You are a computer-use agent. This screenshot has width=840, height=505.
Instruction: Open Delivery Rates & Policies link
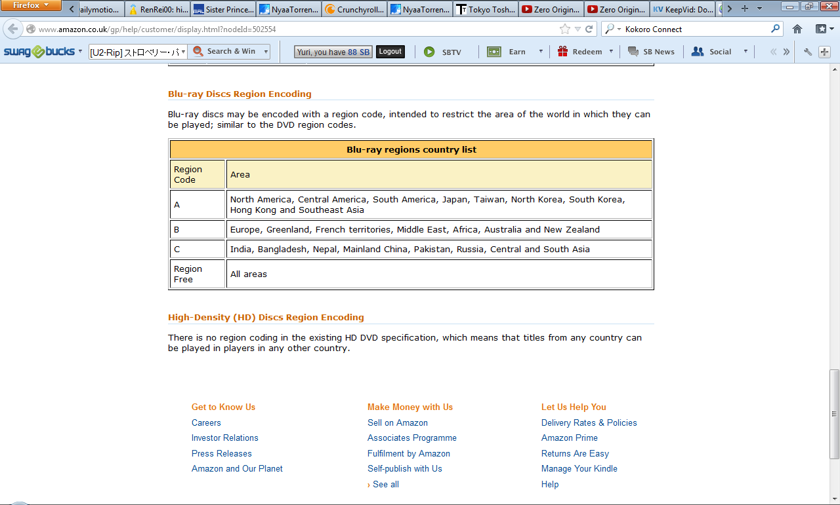tap(589, 422)
